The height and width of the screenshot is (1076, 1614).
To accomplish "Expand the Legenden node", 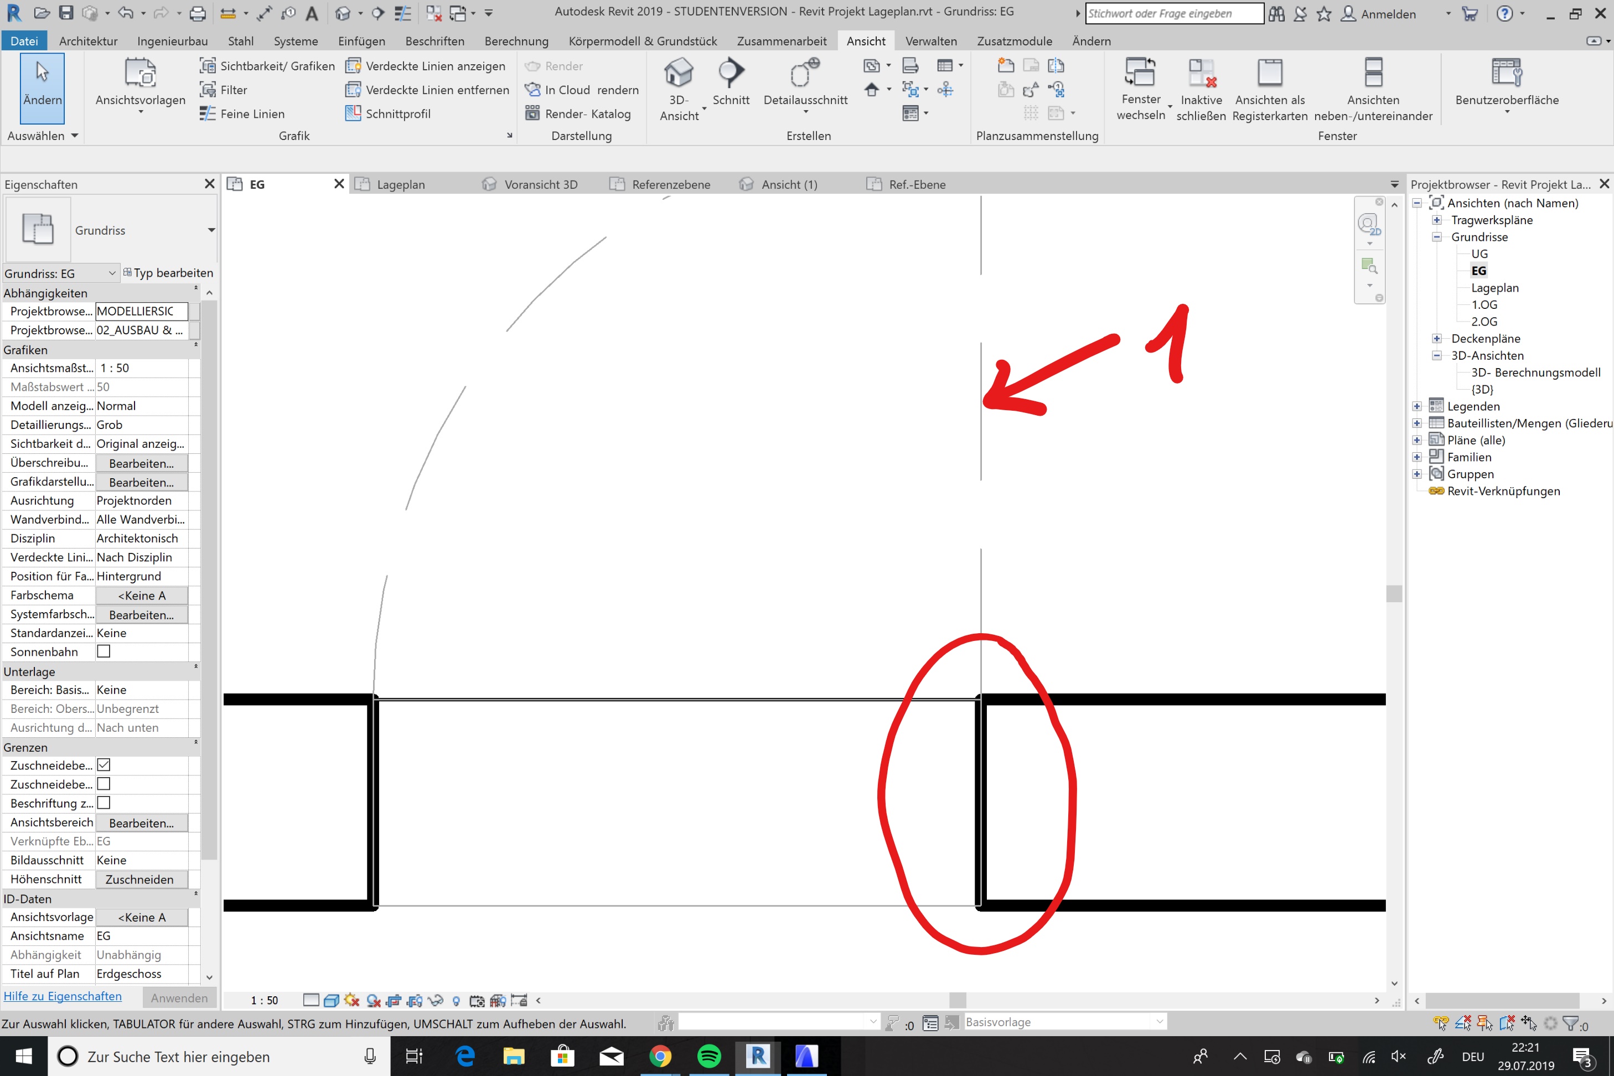I will pyautogui.click(x=1418, y=406).
